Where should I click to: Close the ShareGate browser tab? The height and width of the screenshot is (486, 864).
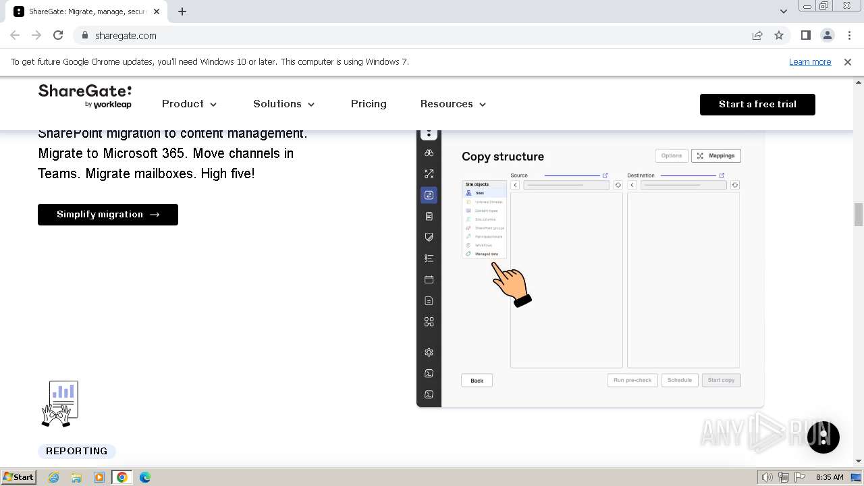click(156, 11)
